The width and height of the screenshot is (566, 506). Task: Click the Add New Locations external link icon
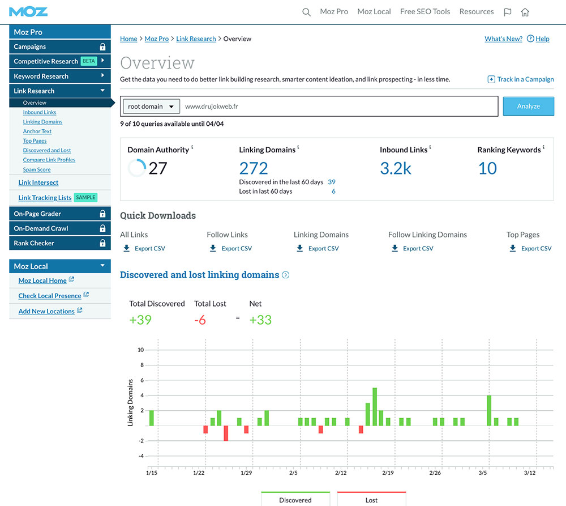pyautogui.click(x=79, y=310)
